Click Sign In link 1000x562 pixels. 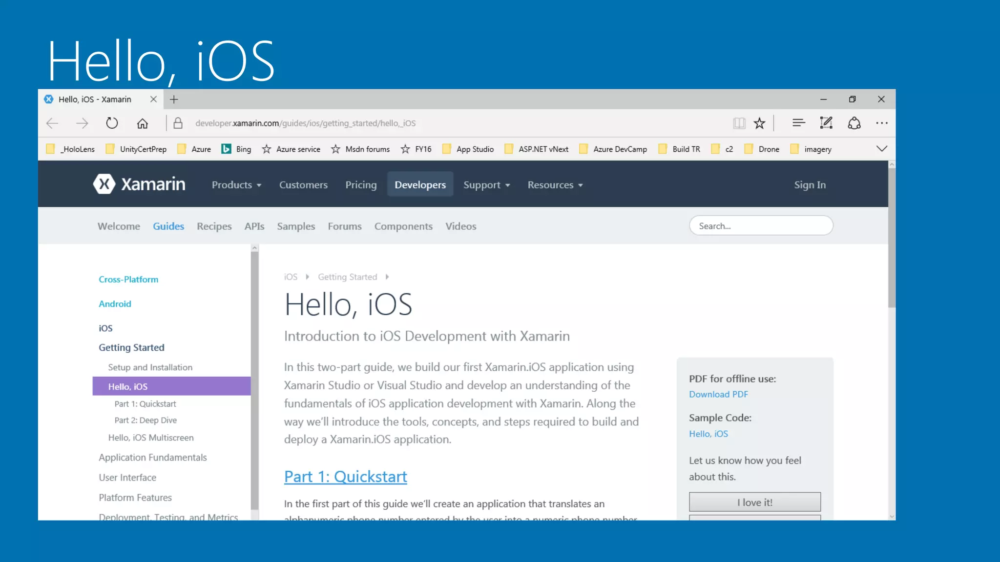810,185
